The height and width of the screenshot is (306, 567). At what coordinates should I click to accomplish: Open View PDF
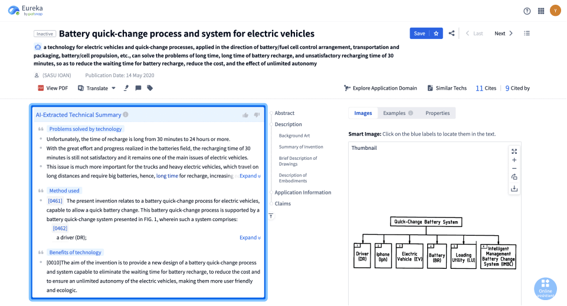coord(53,88)
